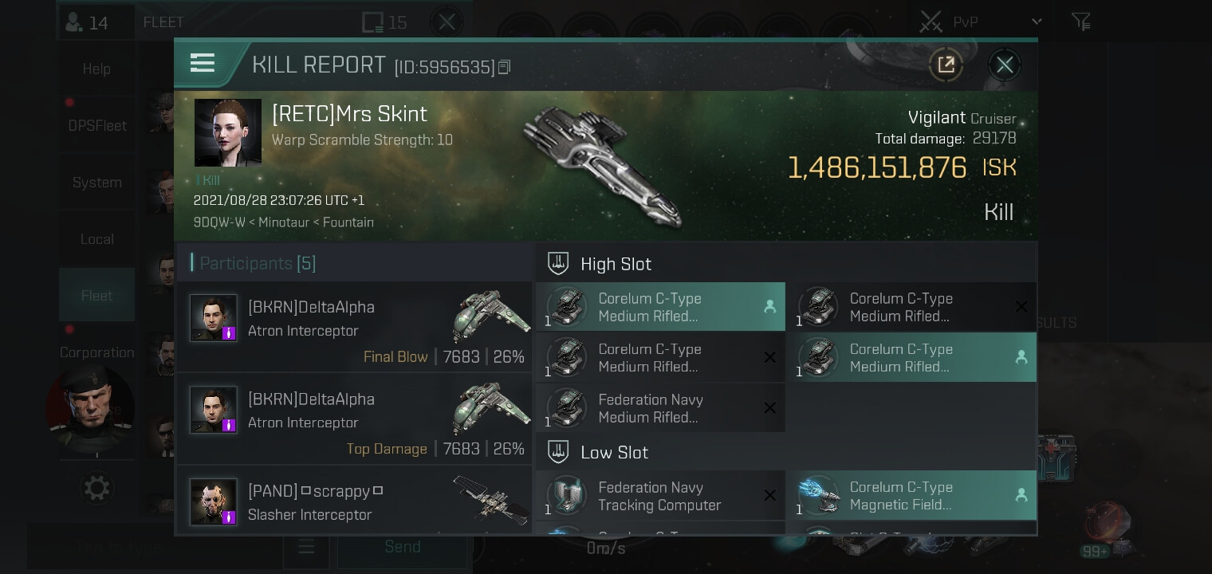Select the scrappy Slasher Interceptor participant
1212x574 pixels.
[354, 501]
